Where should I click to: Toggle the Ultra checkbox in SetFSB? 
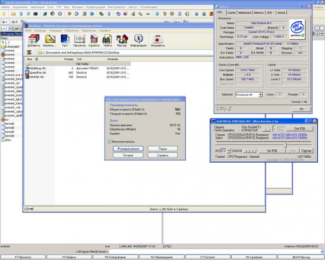274,130
